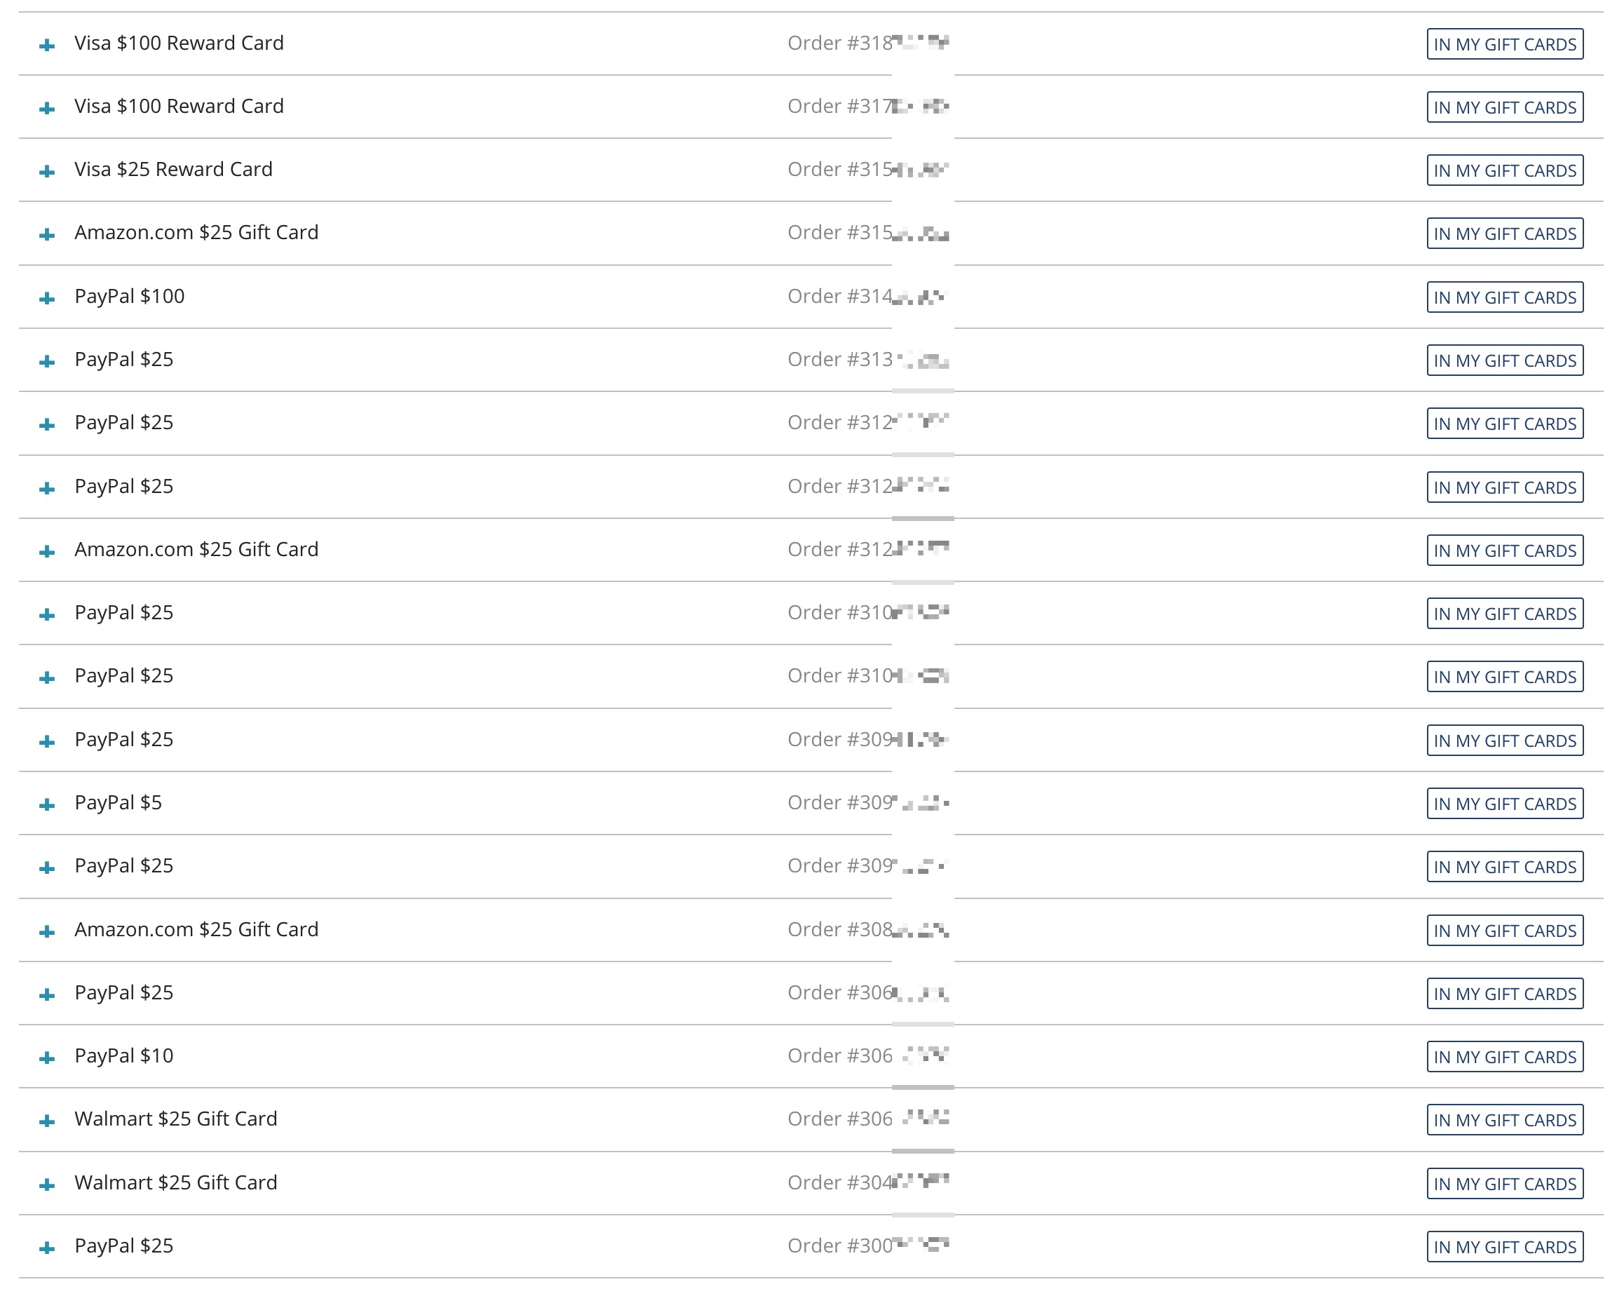Click In My Gift Cards for order #318
Viewport: 1617px width, 1289px height.
[x=1503, y=45]
